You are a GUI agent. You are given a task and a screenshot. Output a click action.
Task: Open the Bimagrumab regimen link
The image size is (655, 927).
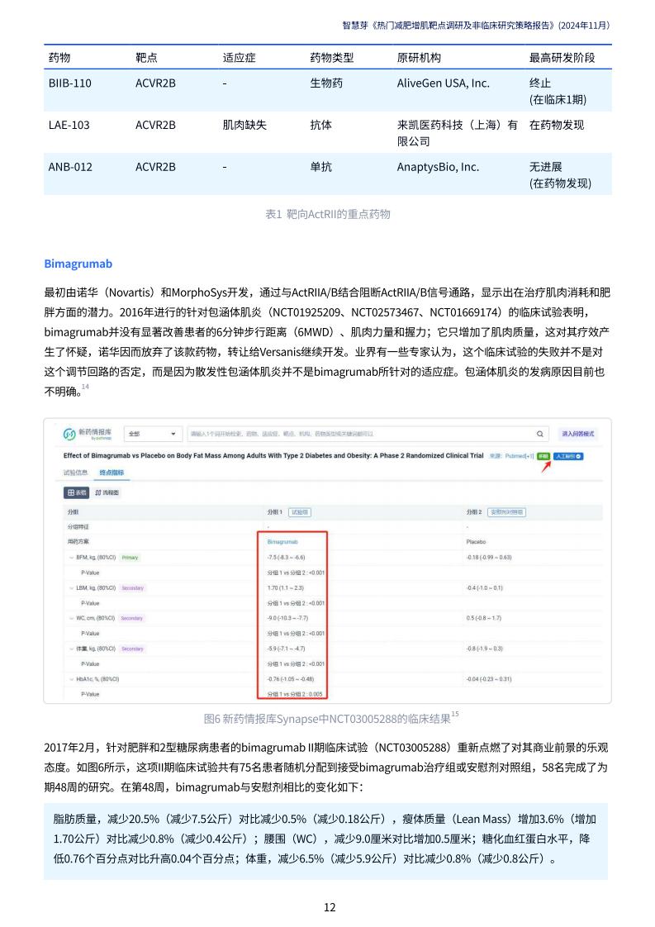coord(282,541)
